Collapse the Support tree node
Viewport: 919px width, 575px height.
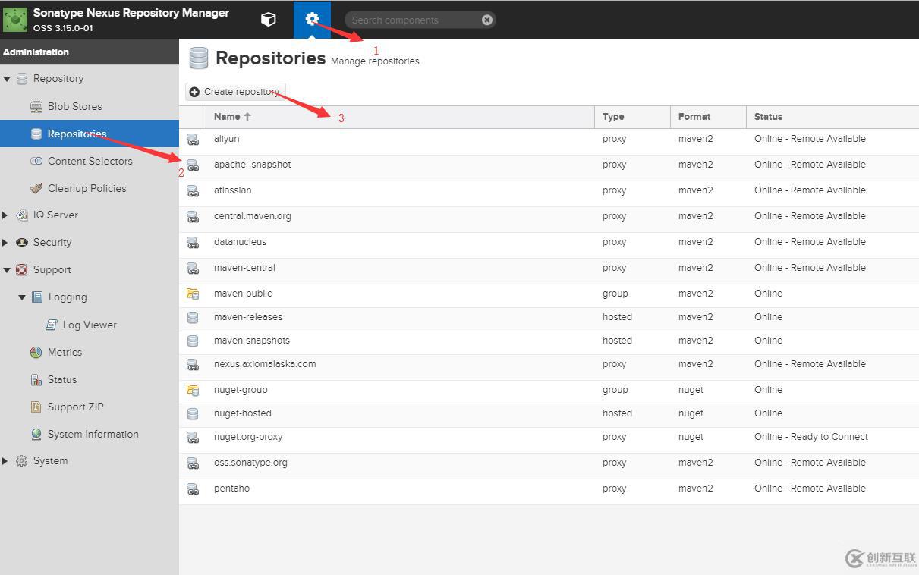pyautogui.click(x=7, y=270)
